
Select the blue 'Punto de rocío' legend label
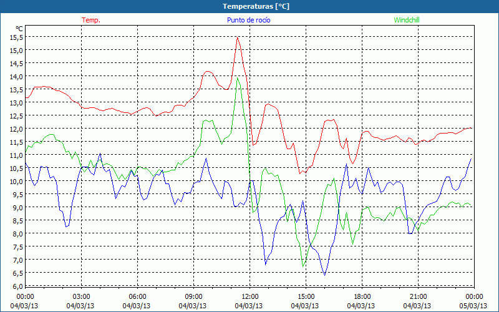(x=248, y=20)
